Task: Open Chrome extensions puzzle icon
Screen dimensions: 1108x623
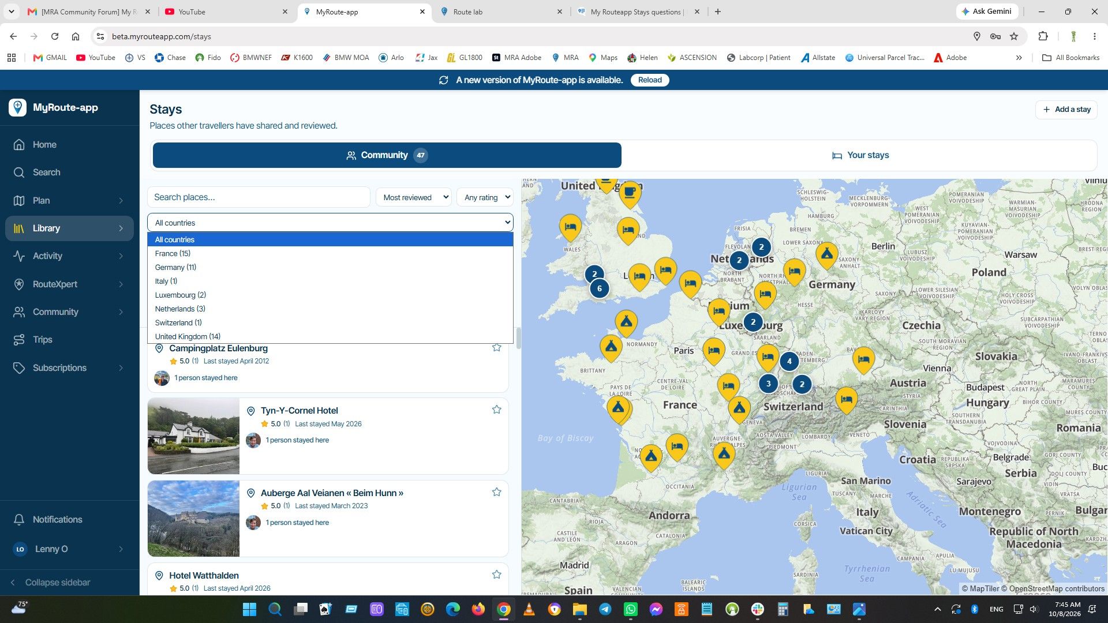Action: pos(1043,36)
